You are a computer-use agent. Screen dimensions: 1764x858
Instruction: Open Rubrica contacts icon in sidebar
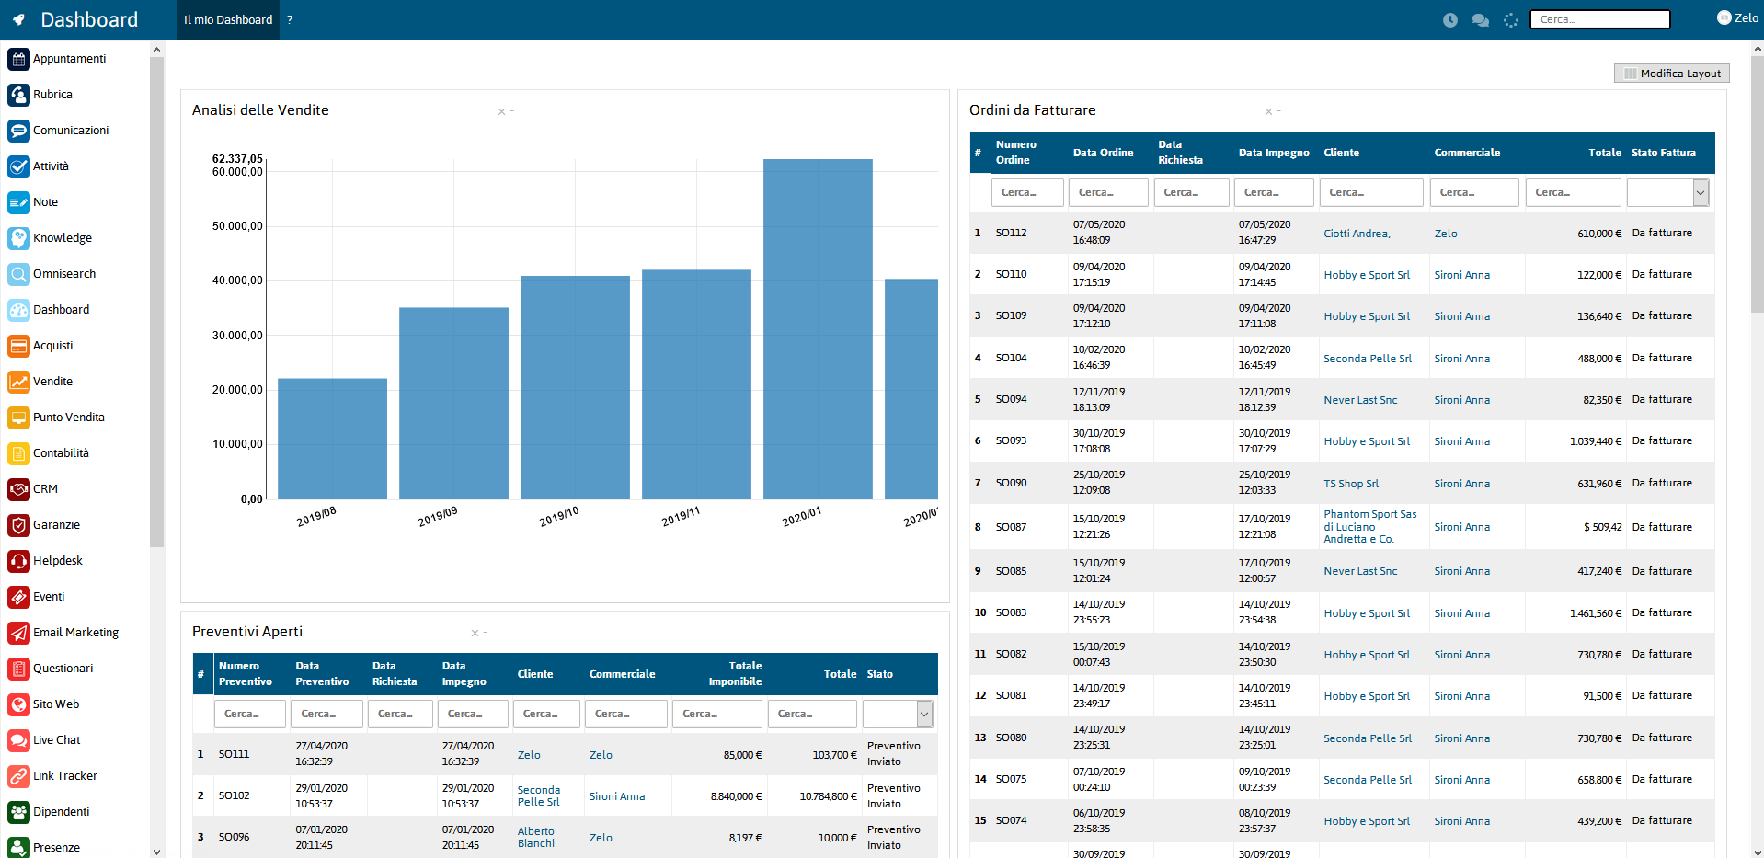point(18,95)
